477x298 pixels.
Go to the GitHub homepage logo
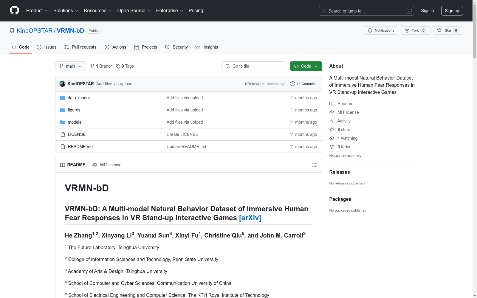click(x=14, y=10)
